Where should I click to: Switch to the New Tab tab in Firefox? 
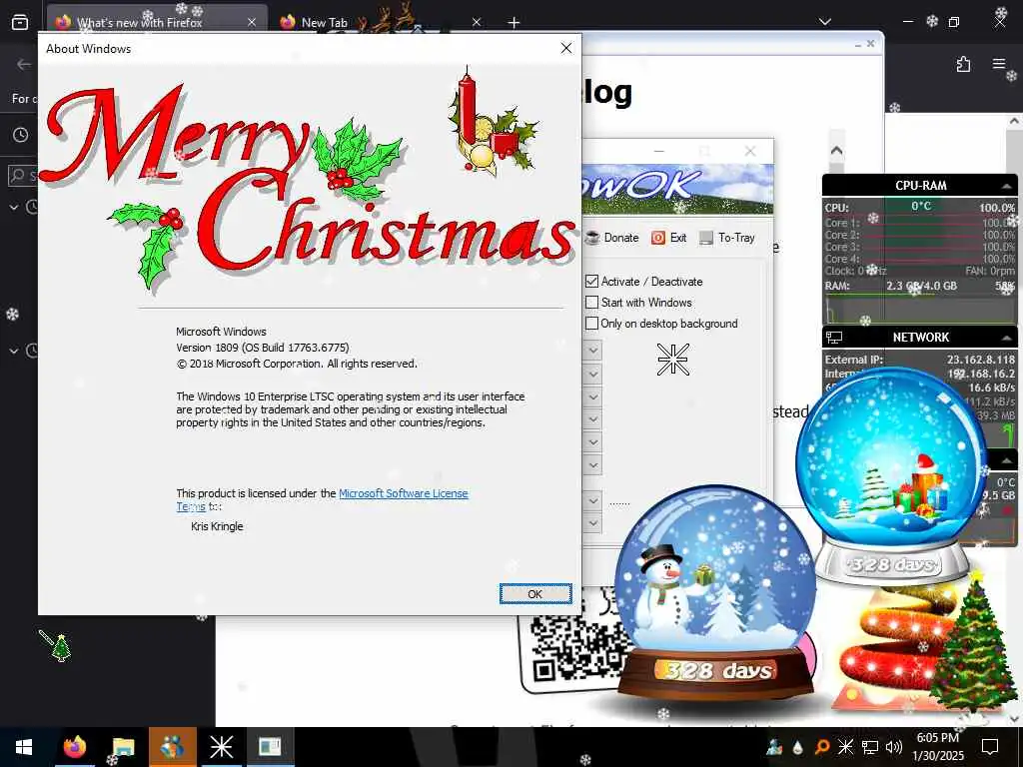[x=324, y=22]
